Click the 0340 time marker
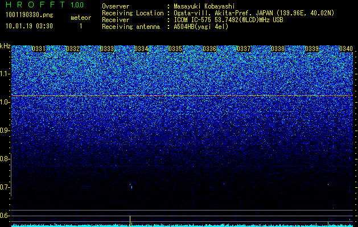The width and height of the screenshot is (358, 227). click(x=346, y=49)
